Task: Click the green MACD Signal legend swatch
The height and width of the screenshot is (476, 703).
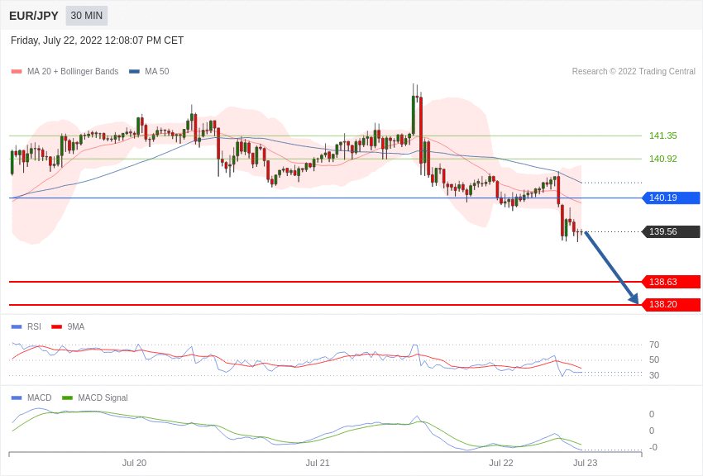Action: (x=67, y=397)
